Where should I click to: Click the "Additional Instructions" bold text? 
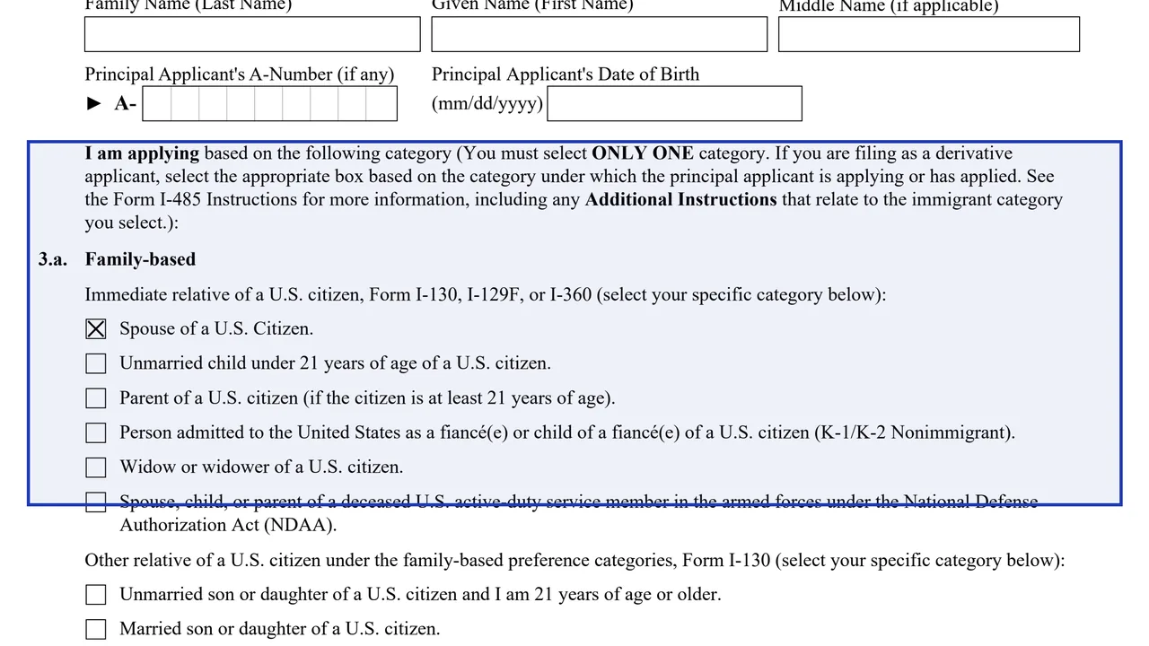click(680, 200)
